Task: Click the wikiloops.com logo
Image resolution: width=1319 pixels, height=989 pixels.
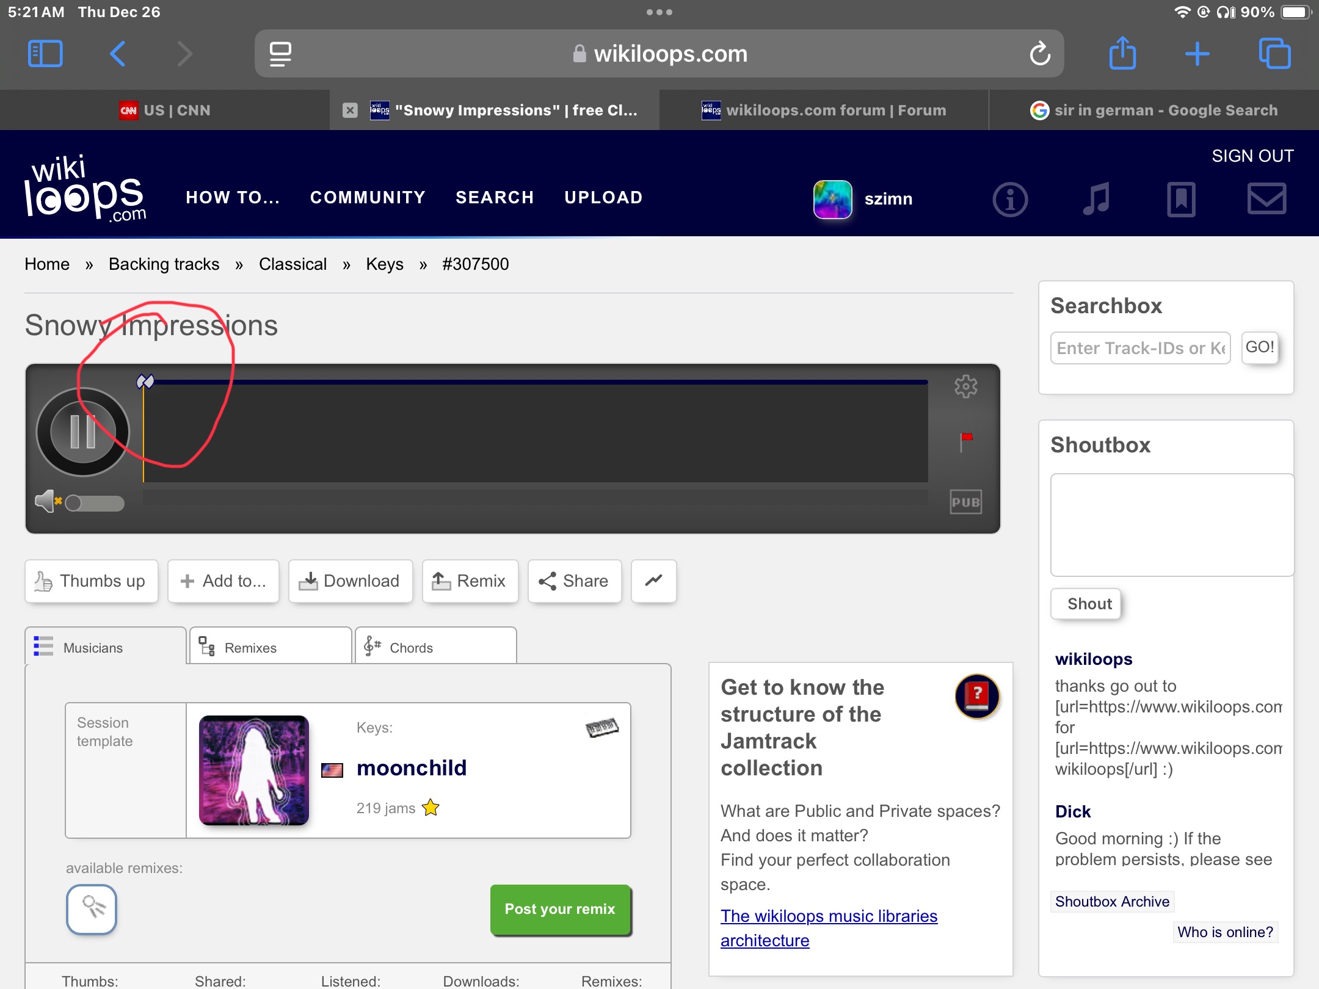Action: pyautogui.click(x=85, y=188)
